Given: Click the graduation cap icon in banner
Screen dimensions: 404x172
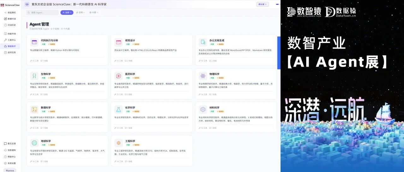Looking at the screenshot, I should coord(27,4).
